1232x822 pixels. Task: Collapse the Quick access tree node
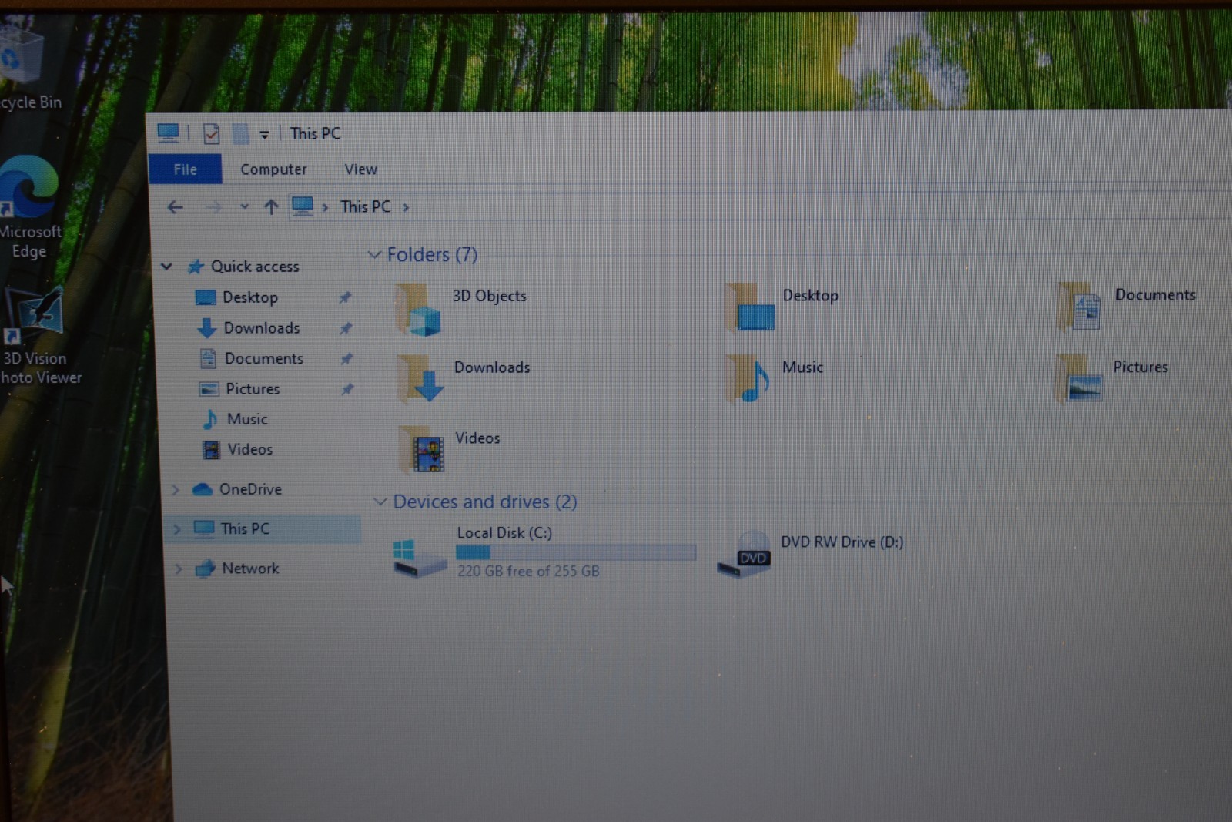(166, 267)
